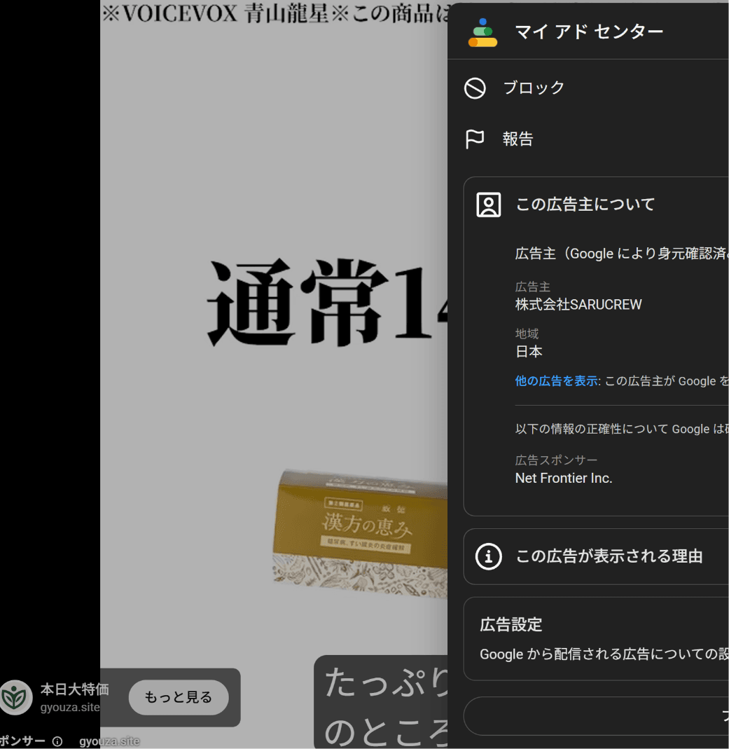Click the 通常 headline text in video

298,302
